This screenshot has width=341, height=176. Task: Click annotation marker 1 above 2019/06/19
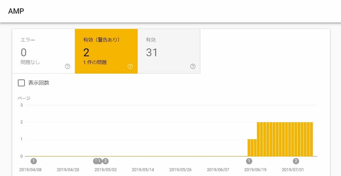coord(249,161)
